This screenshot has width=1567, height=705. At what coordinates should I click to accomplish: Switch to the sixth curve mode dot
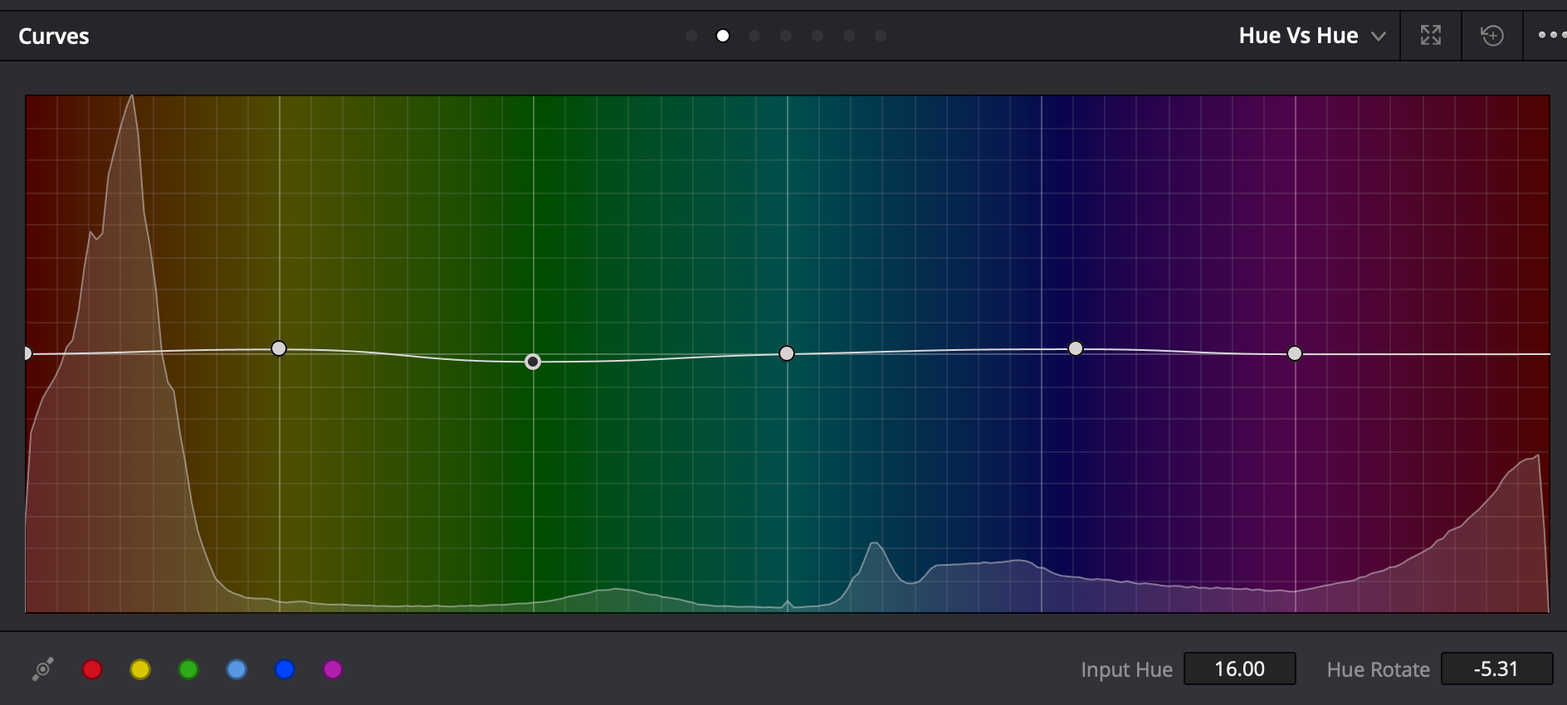(849, 36)
